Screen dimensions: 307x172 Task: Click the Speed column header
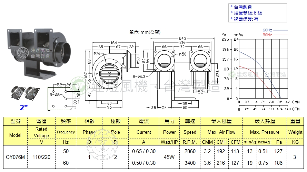[x=190, y=132]
